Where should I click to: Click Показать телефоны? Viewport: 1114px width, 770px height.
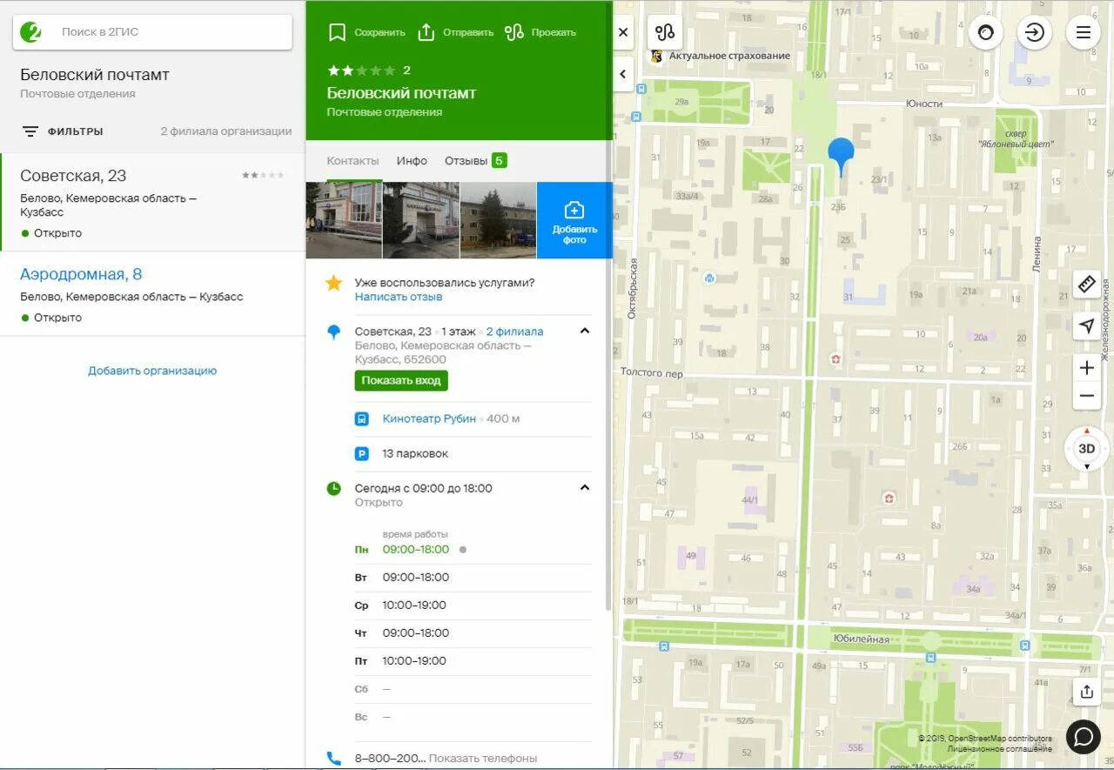tap(483, 759)
